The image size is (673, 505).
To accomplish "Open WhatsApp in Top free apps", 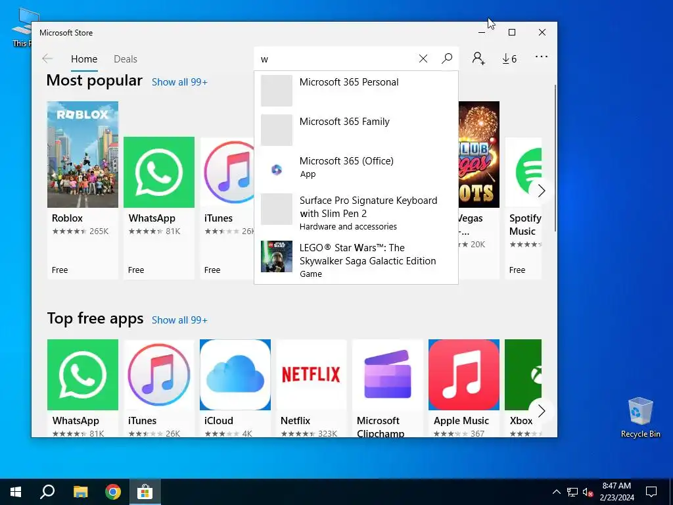I will 82,388.
